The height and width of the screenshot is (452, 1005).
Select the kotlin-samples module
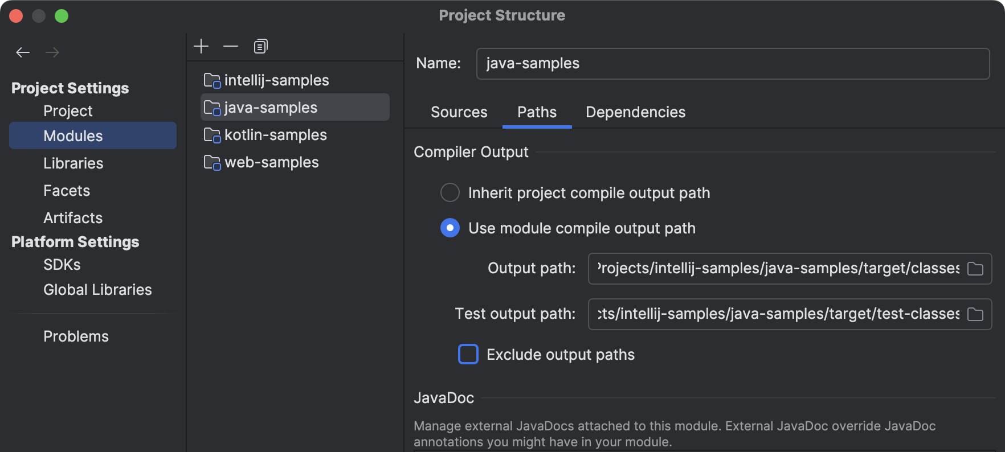(275, 135)
